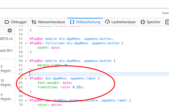The height and width of the screenshot is (107, 169).
Task: Click '0.25s' value on line 66
Action: (77, 87)
